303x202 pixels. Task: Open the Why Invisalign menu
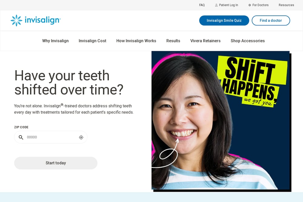click(55, 41)
